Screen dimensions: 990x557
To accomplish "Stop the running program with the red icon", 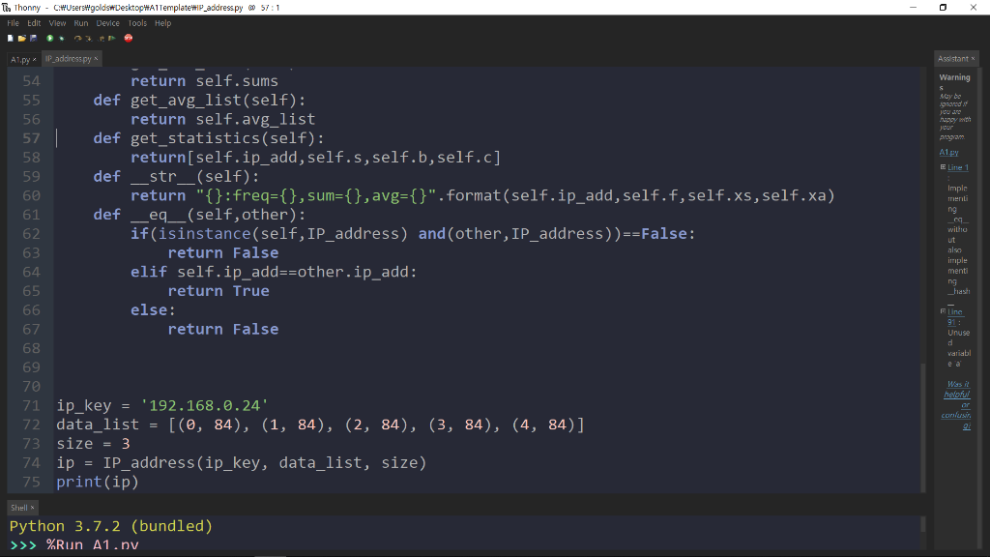I will coord(127,38).
